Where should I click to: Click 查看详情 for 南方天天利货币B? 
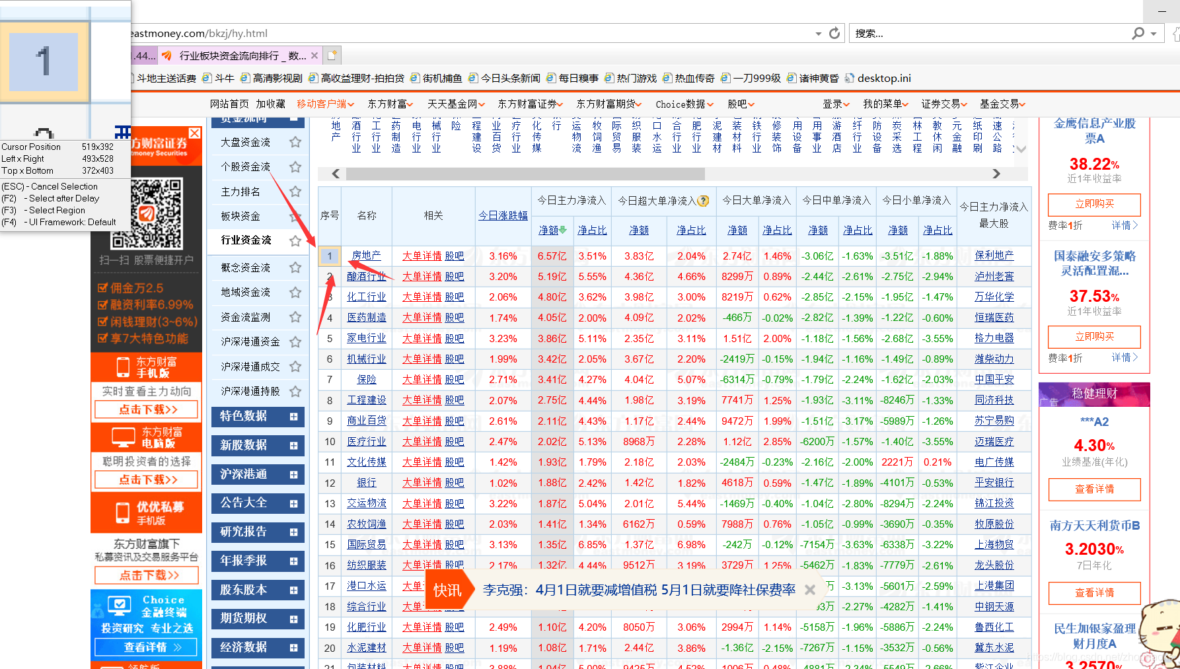pyautogui.click(x=1094, y=593)
